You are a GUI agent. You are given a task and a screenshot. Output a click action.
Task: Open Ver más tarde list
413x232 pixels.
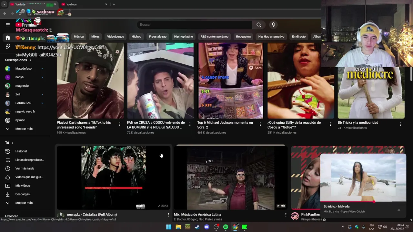[25, 169]
